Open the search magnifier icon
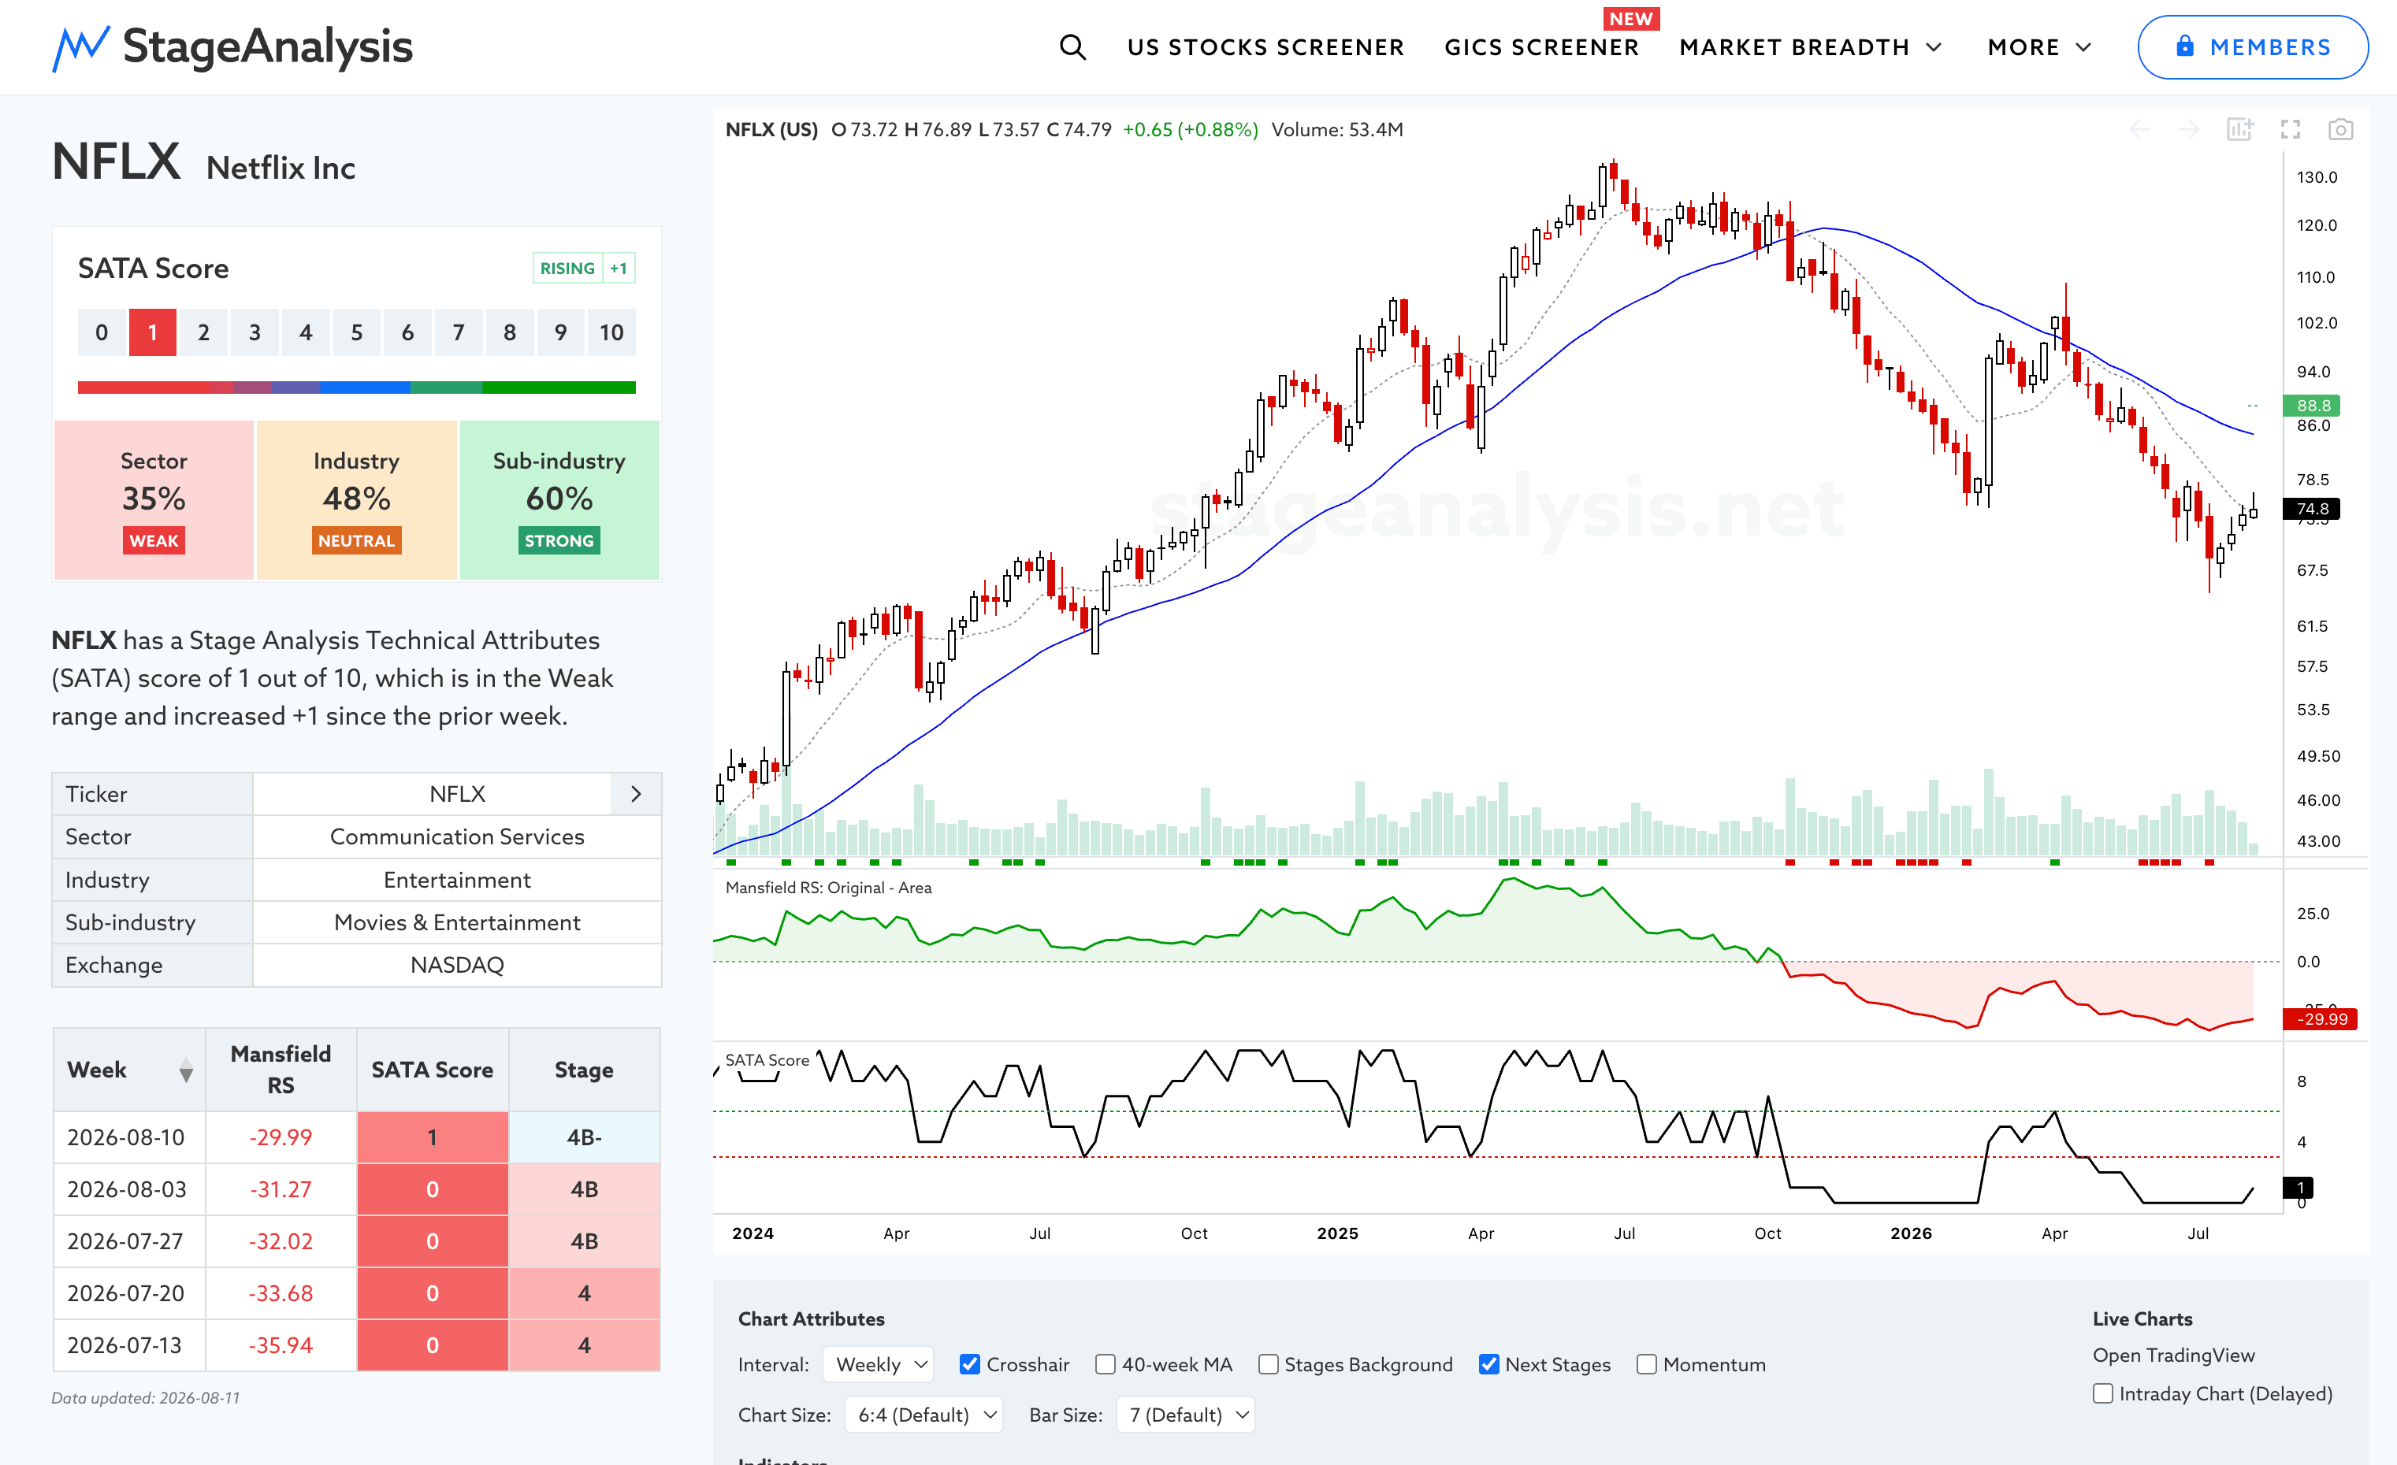The height and width of the screenshot is (1465, 2397). click(x=1072, y=46)
